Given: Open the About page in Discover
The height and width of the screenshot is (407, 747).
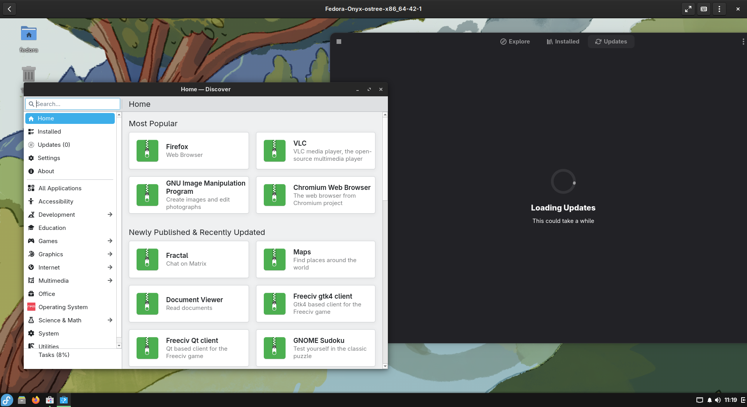Looking at the screenshot, I should pyautogui.click(x=70, y=171).
